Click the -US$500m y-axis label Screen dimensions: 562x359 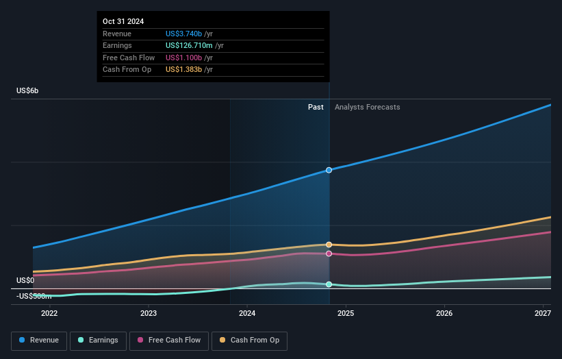click(x=34, y=296)
